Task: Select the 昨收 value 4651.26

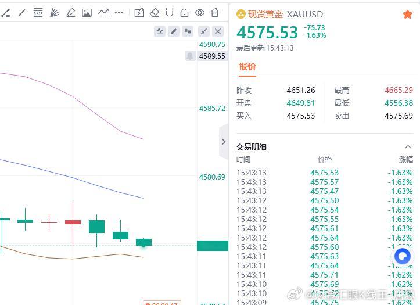Action: pyautogui.click(x=301, y=90)
